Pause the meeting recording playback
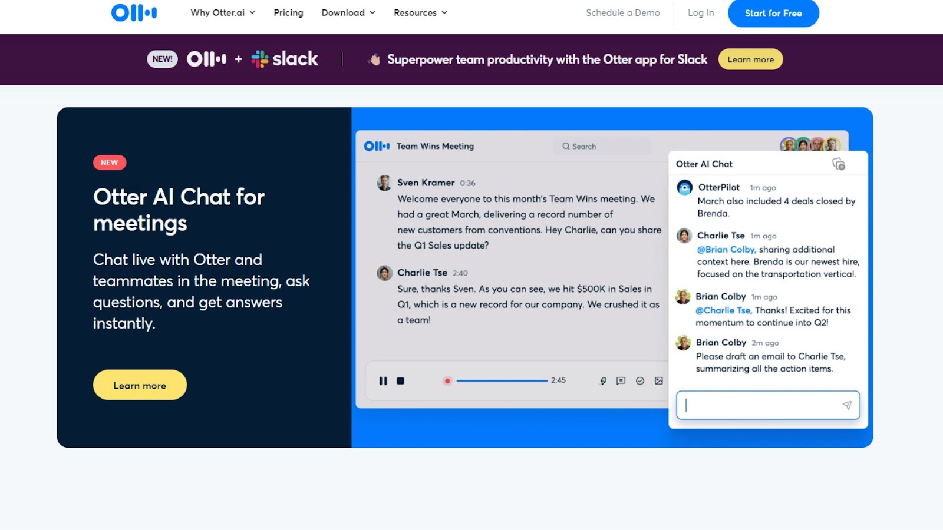 point(383,381)
